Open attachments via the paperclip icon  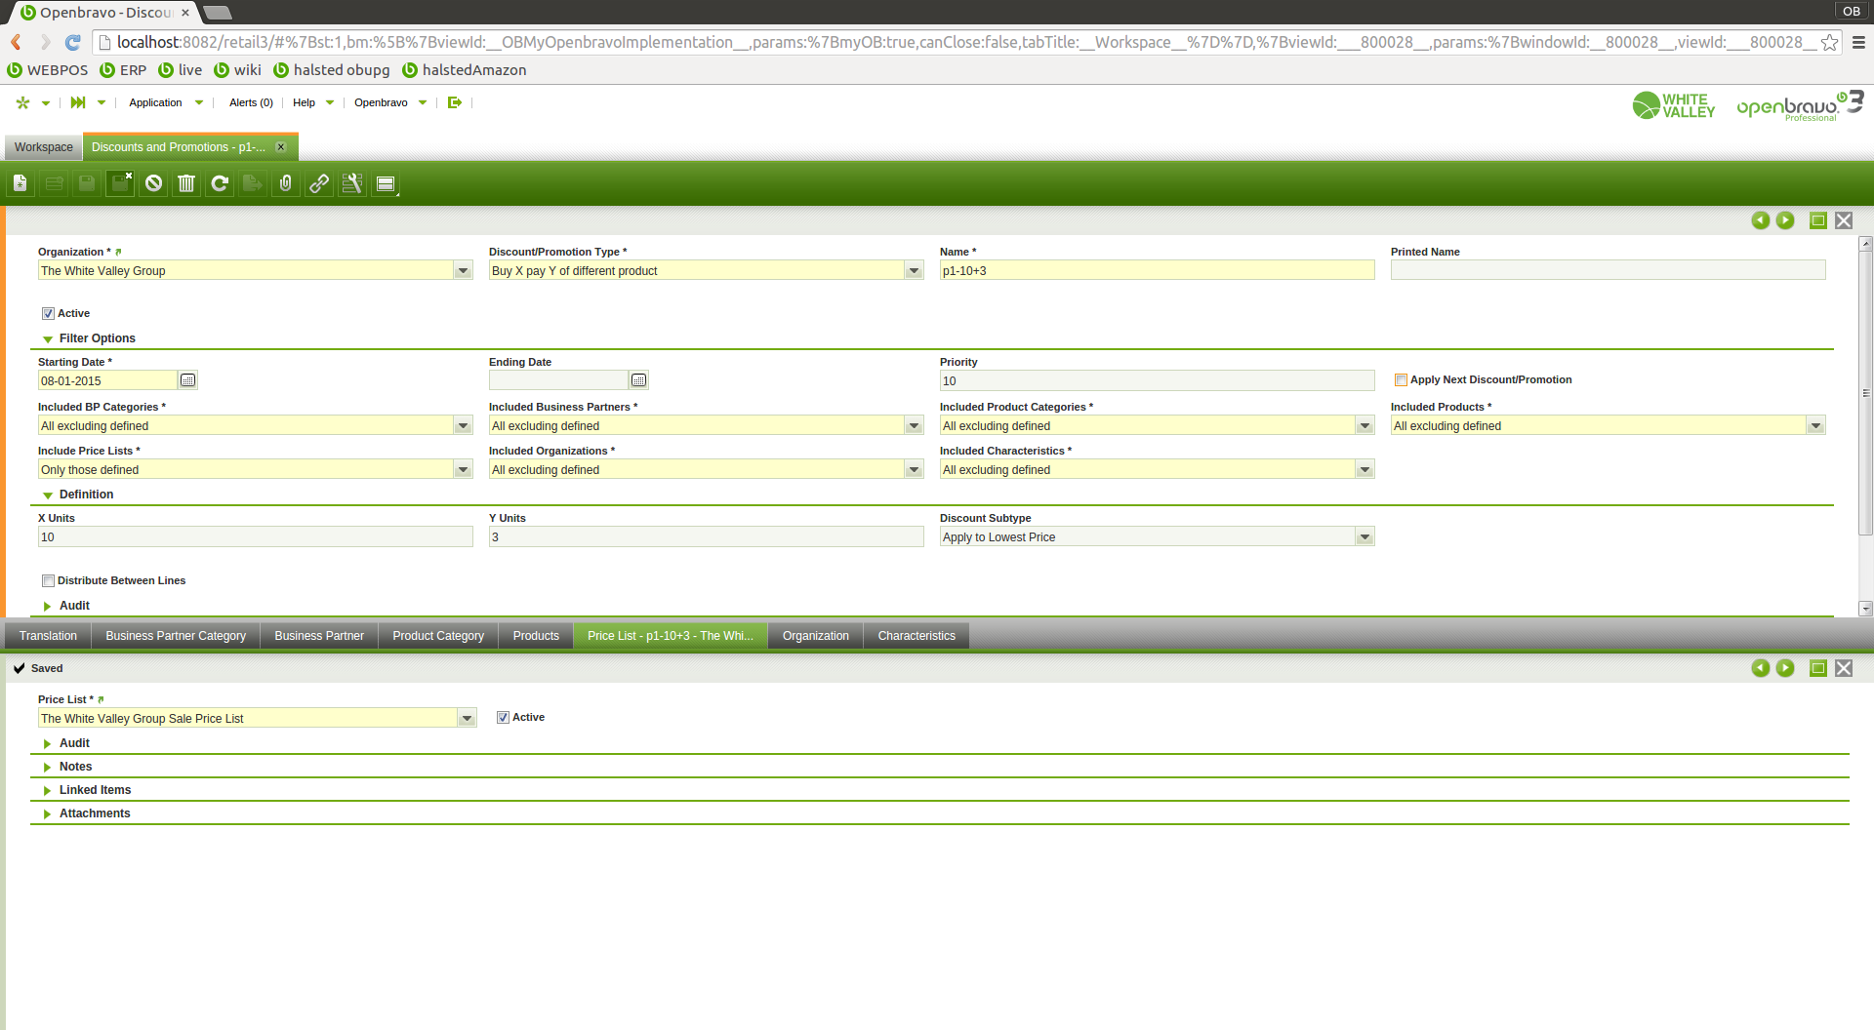(x=285, y=183)
